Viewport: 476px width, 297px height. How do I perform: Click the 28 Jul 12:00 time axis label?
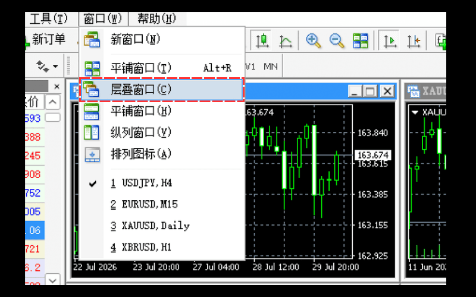click(275, 267)
